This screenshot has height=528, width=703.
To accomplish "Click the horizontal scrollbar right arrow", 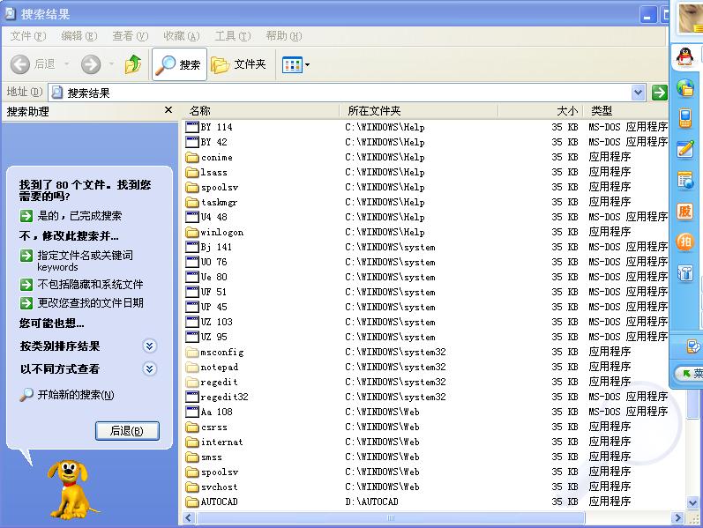I will pyautogui.click(x=677, y=518).
